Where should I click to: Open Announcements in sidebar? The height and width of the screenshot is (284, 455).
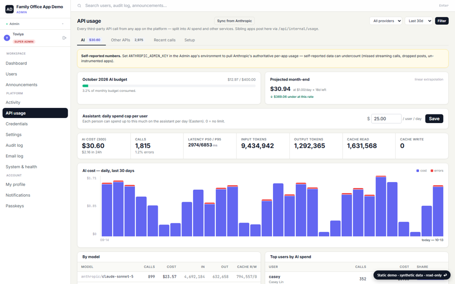pyautogui.click(x=35, y=85)
